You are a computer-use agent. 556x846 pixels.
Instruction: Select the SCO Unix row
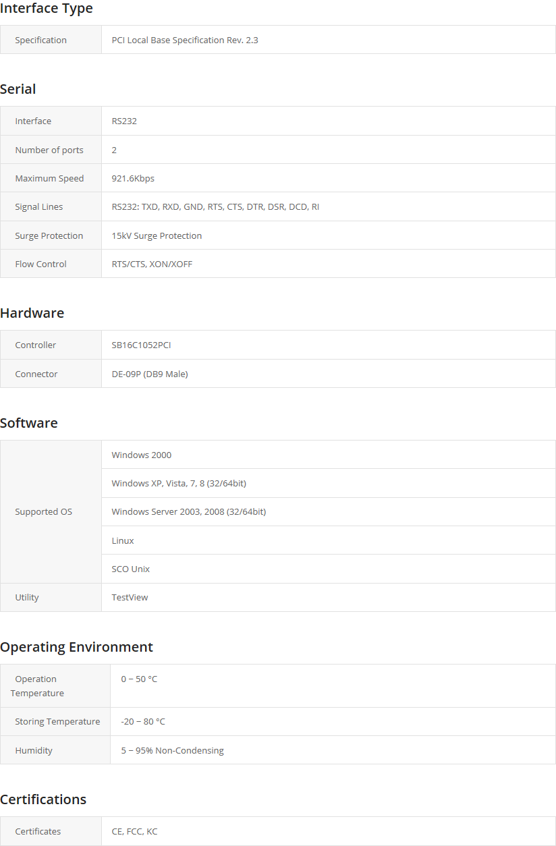click(329, 569)
